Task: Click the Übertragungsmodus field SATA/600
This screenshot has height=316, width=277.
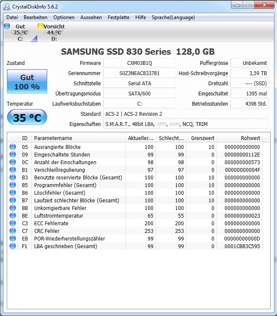Action: tap(140, 93)
